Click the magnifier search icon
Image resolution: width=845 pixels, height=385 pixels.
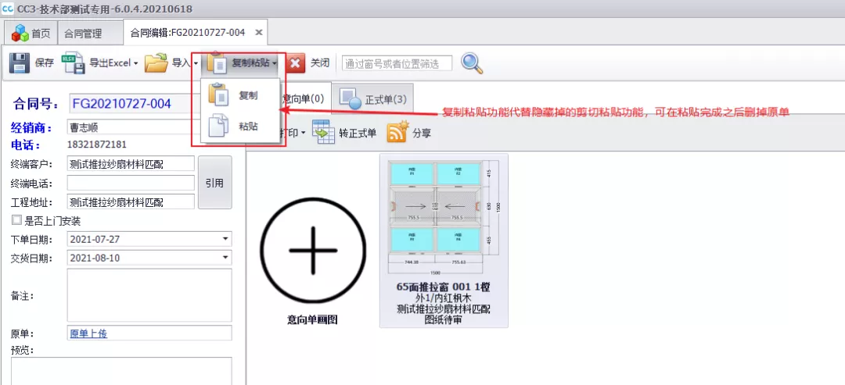(472, 63)
